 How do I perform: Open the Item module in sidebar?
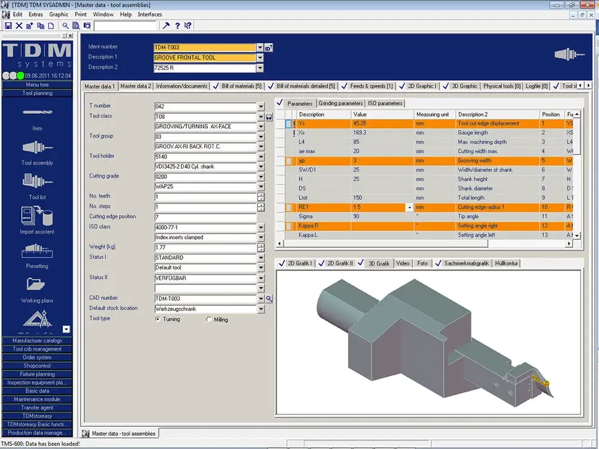pyautogui.click(x=37, y=113)
